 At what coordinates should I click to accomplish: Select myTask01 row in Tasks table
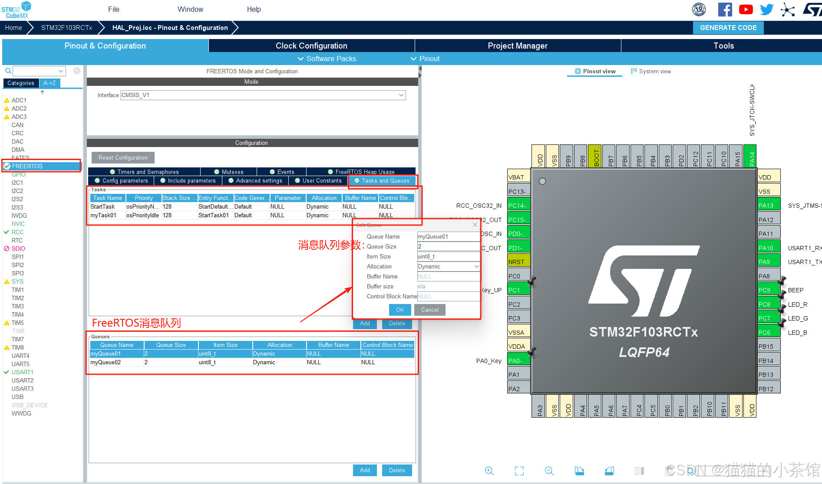click(252, 215)
